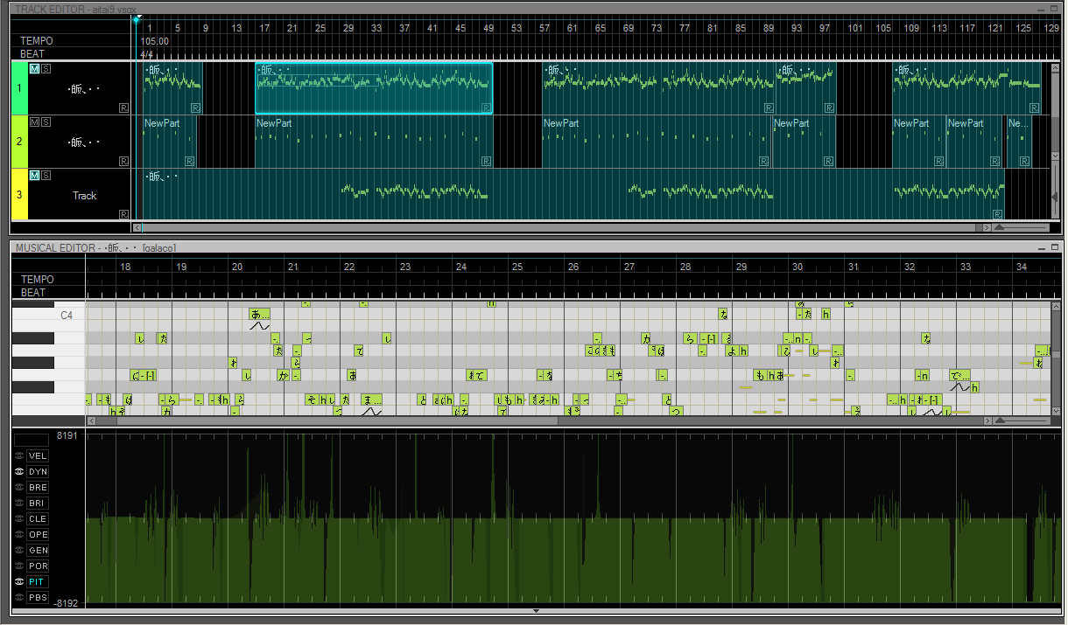Click the C4 key on the piano roll
The width and height of the screenshot is (1068, 625).
[x=48, y=314]
